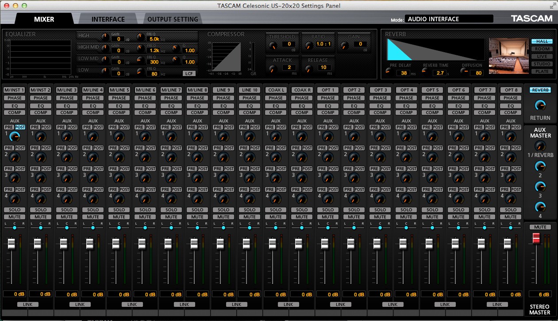Turn the compressor THRESHOLD knob
Viewport: 558px width, 321px height.
(273, 45)
